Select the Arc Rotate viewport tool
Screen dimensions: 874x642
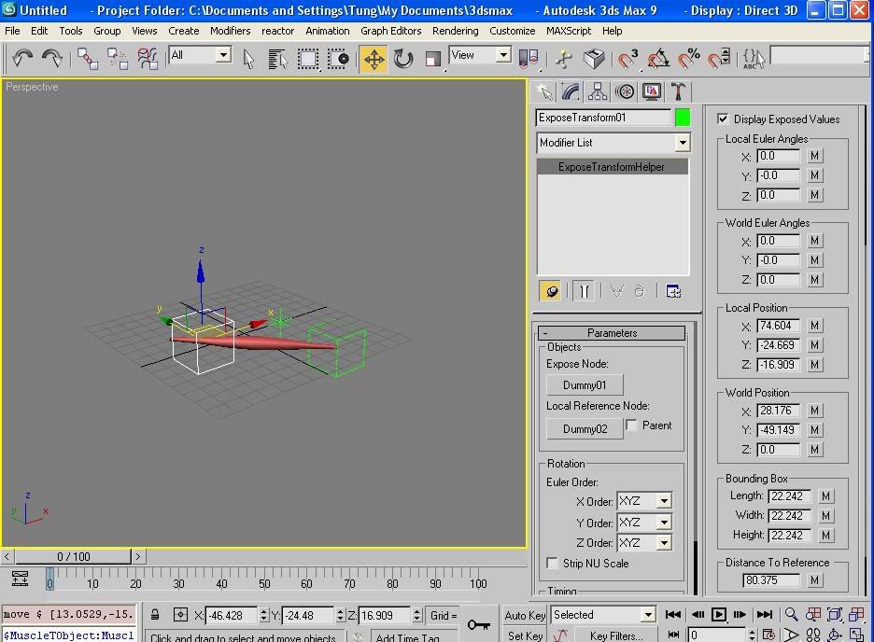(835, 635)
